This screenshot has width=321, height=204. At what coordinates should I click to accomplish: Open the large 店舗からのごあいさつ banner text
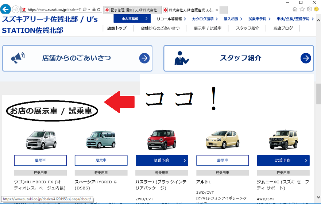point(76,58)
